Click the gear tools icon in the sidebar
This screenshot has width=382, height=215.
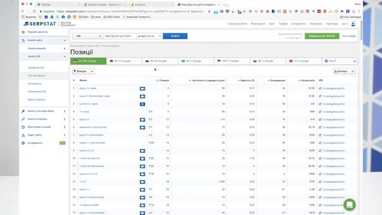coord(23,143)
